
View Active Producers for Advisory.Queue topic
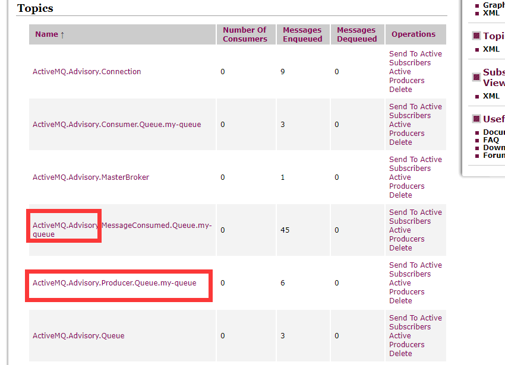[407, 340]
